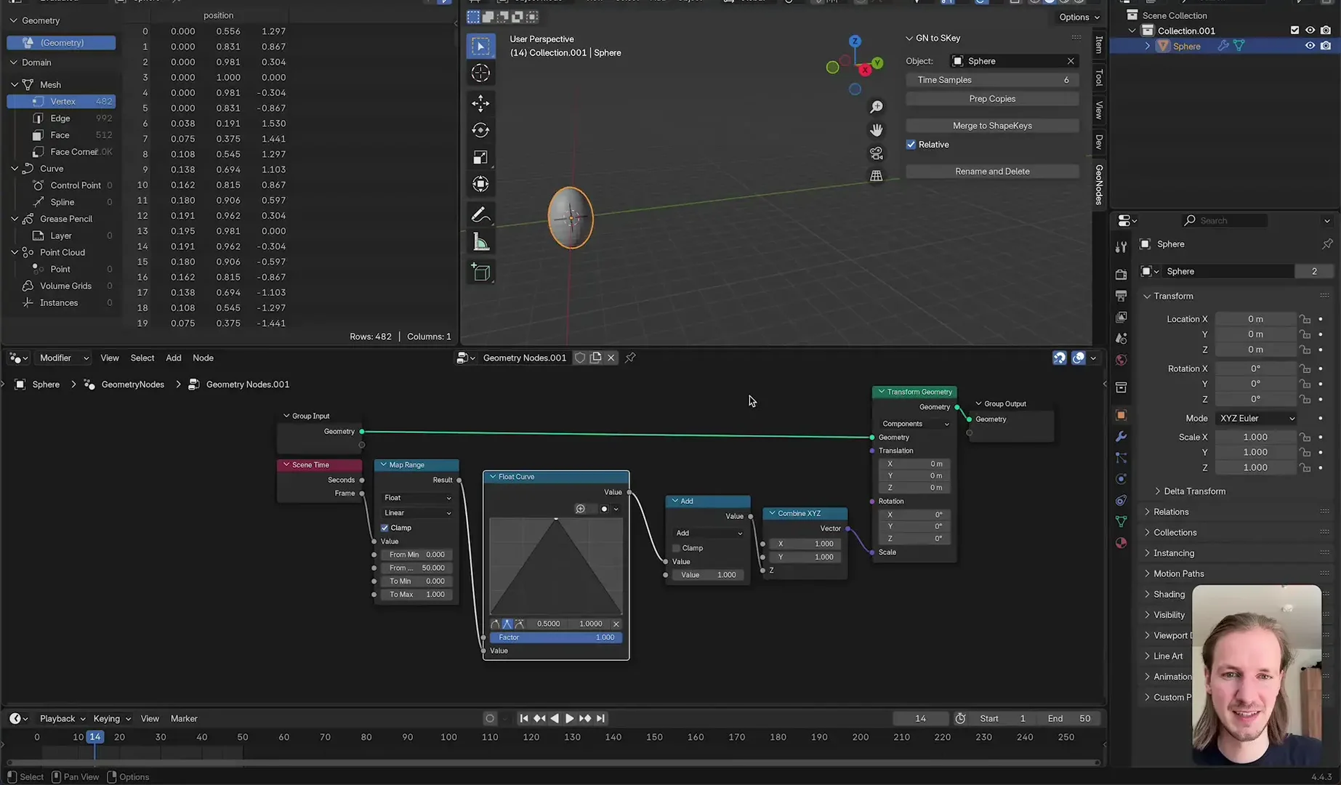Click the Z axis on navigation gizmo
Screen dimensions: 1341x785
click(x=855, y=41)
